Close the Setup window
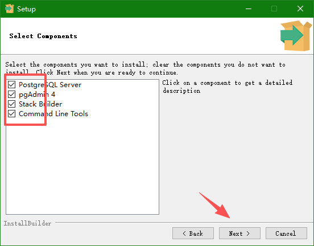 pos(300,9)
